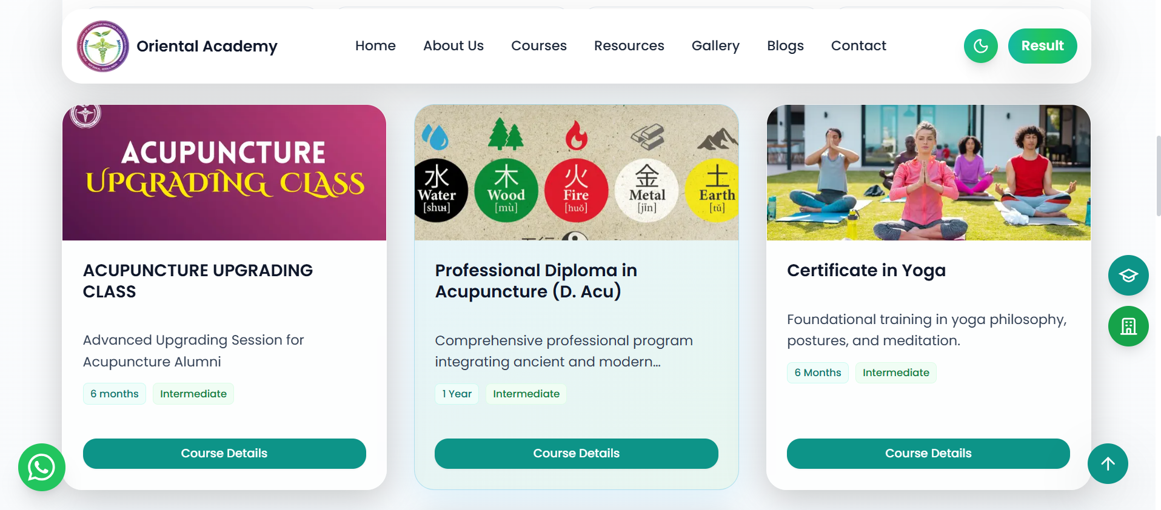Image resolution: width=1161 pixels, height=510 pixels.
Task: Click the Result button
Action: (x=1042, y=46)
